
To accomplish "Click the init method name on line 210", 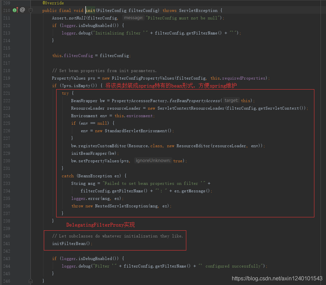I will click(90, 10).
